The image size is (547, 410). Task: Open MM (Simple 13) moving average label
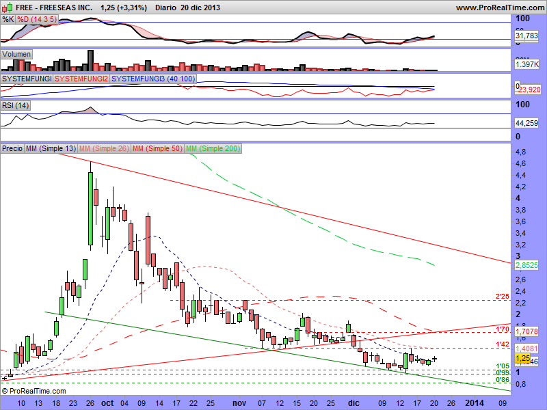[x=51, y=148]
